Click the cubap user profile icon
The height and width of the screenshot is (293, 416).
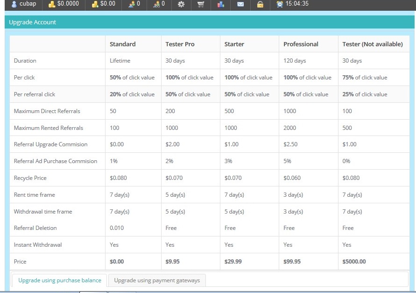tap(14, 4)
